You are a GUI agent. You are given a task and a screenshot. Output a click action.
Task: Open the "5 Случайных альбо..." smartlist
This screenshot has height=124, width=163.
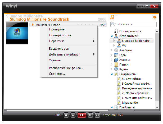tap(137, 84)
